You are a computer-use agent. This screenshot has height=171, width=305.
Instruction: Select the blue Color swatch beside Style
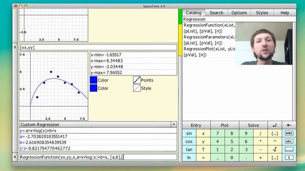pyautogui.click(x=93, y=88)
